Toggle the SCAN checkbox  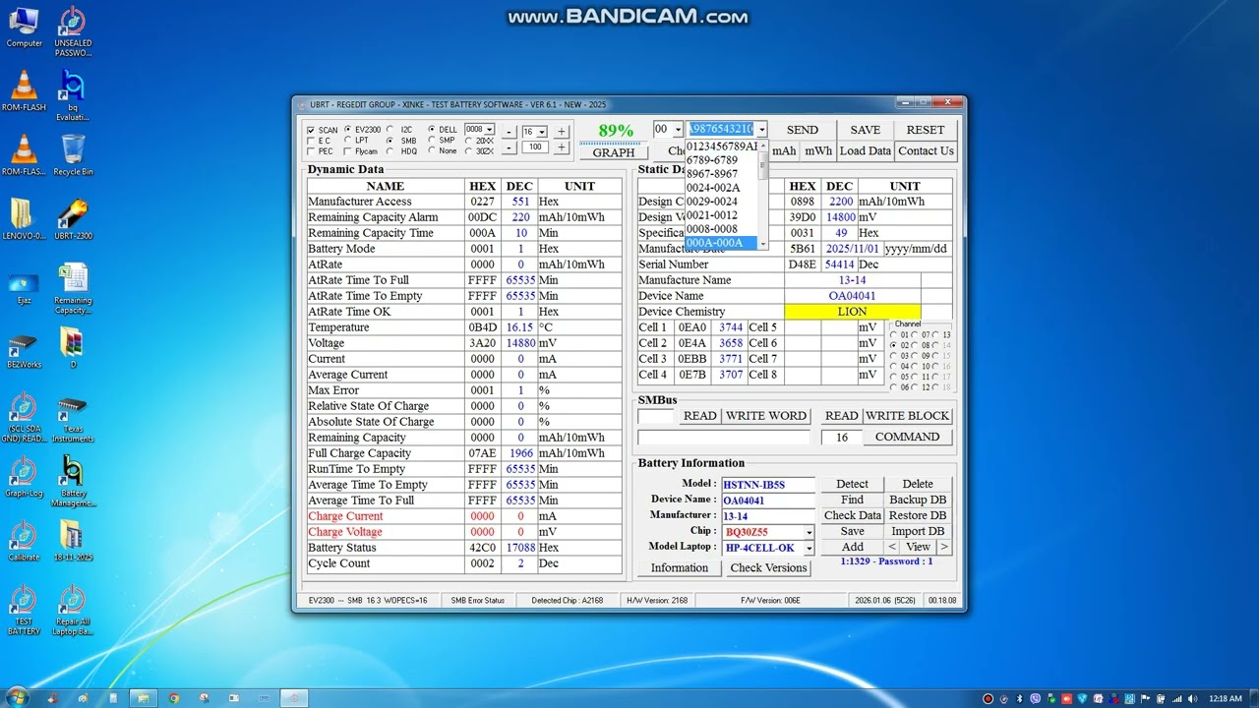(x=311, y=130)
